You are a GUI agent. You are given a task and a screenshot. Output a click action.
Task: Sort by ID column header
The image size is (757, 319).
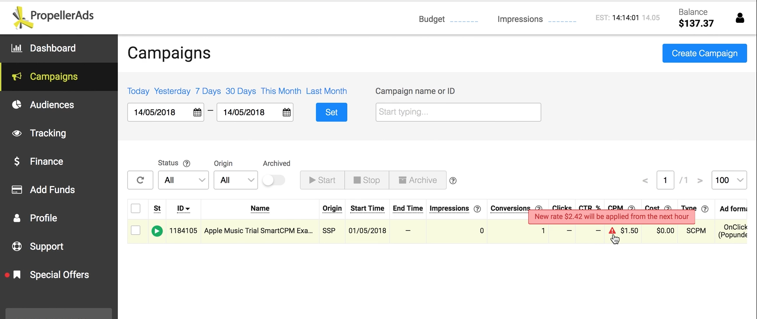point(183,208)
